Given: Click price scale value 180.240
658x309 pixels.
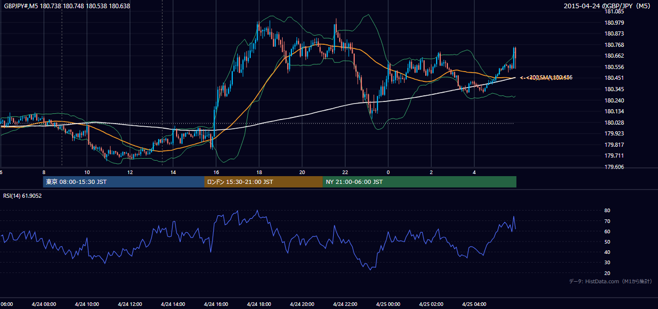Looking at the screenshot, I should [613, 100].
